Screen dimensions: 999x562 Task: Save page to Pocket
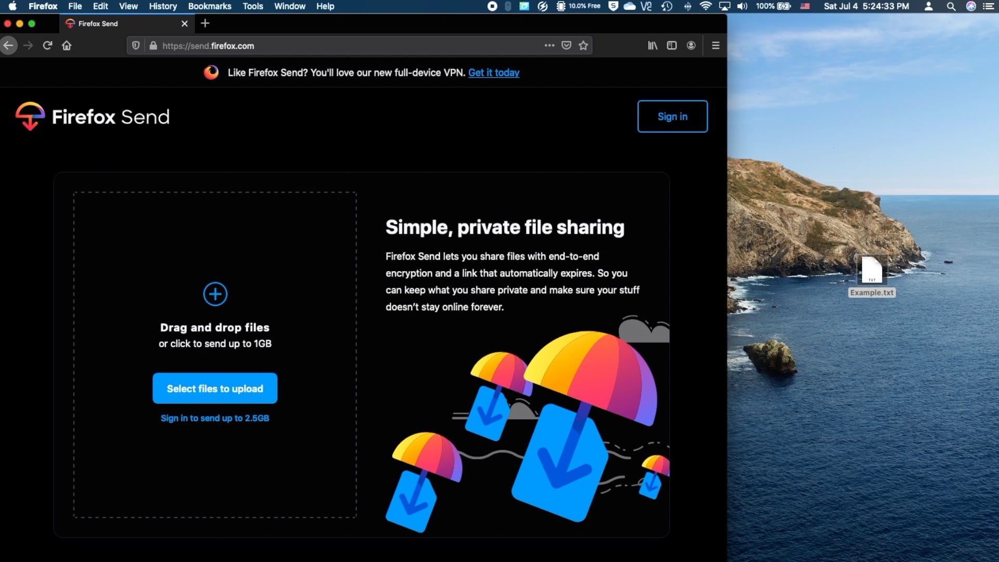[567, 46]
